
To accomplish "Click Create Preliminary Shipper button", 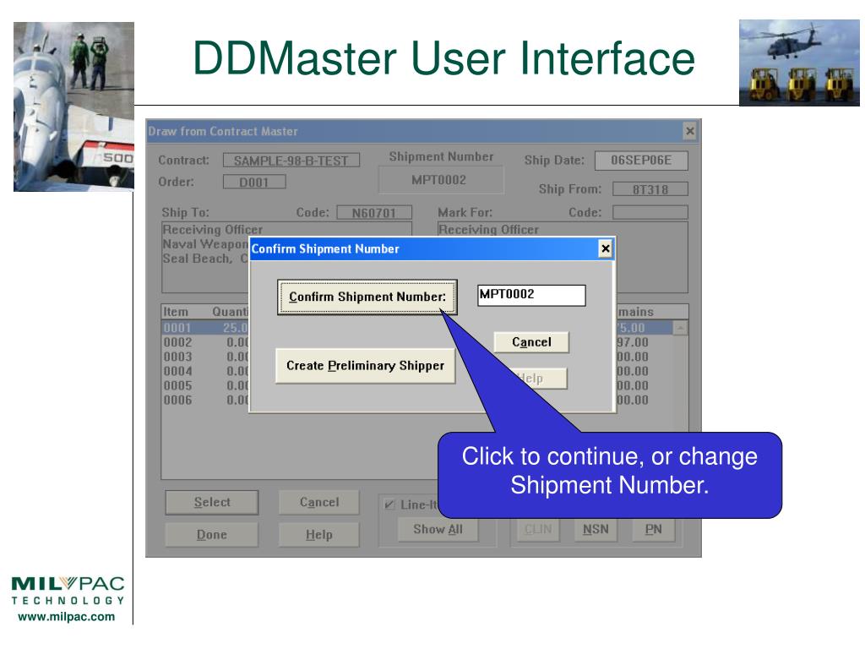I will pyautogui.click(x=365, y=365).
